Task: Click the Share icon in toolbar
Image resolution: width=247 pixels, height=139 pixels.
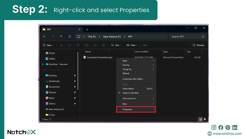Action: (x=95, y=45)
